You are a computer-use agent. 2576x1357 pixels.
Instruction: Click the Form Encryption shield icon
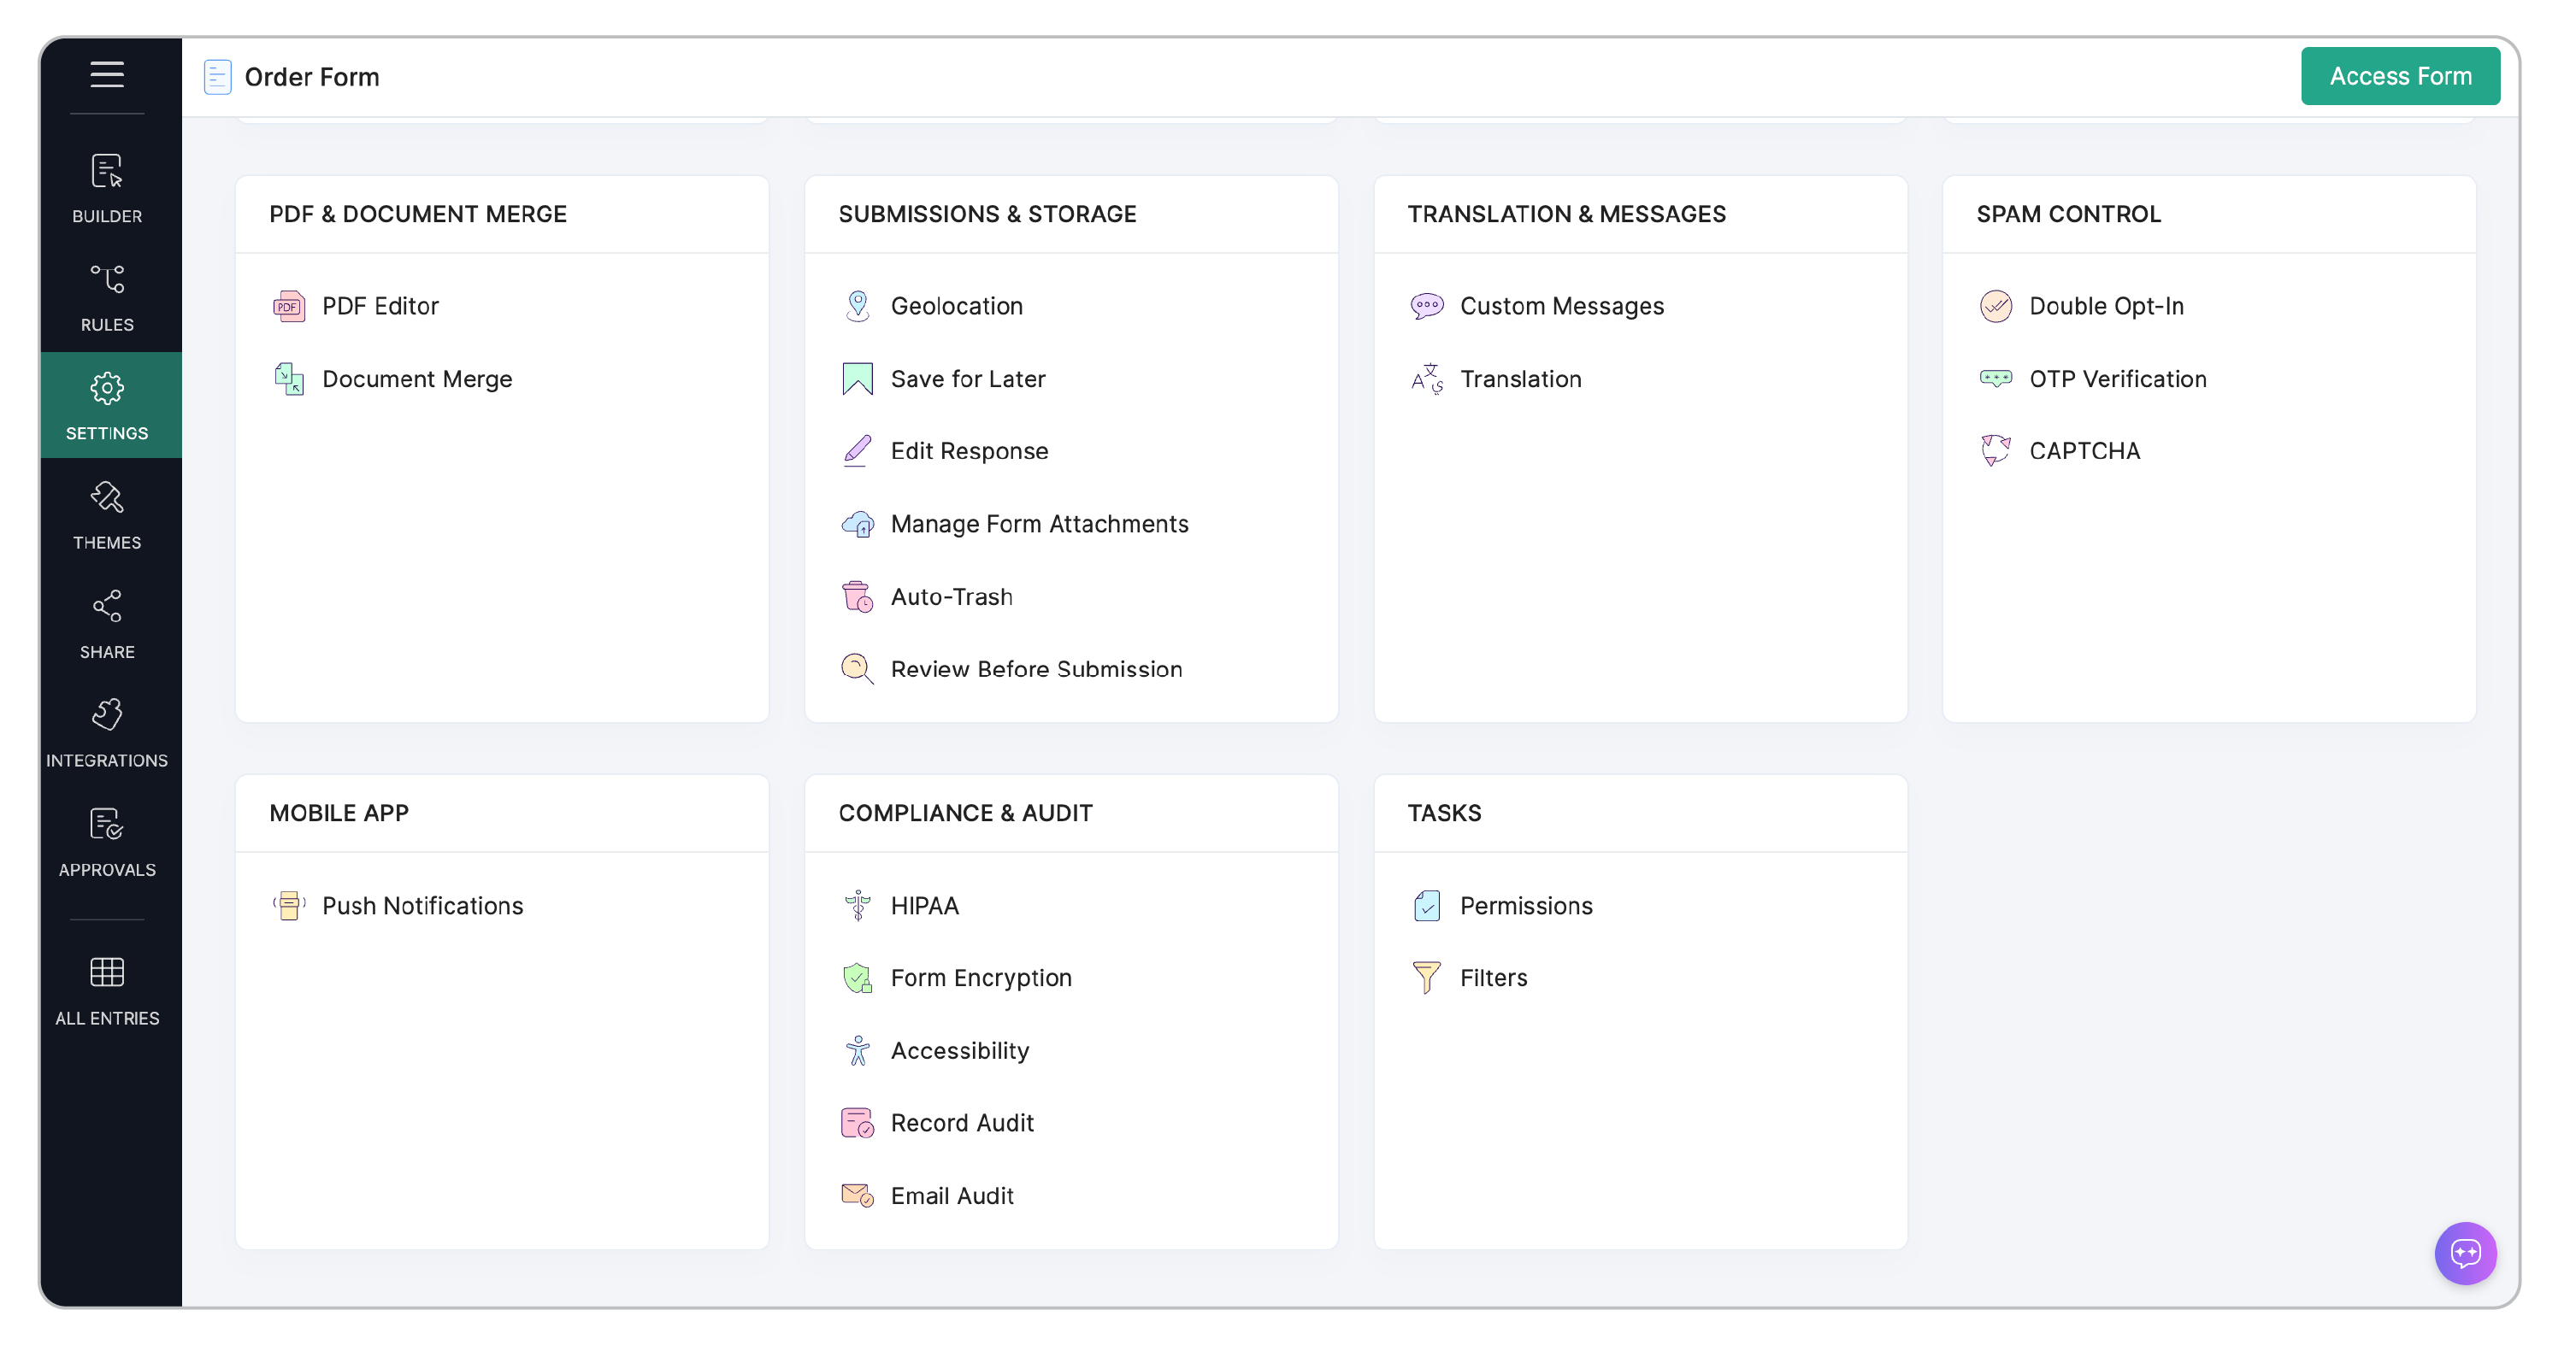point(857,978)
